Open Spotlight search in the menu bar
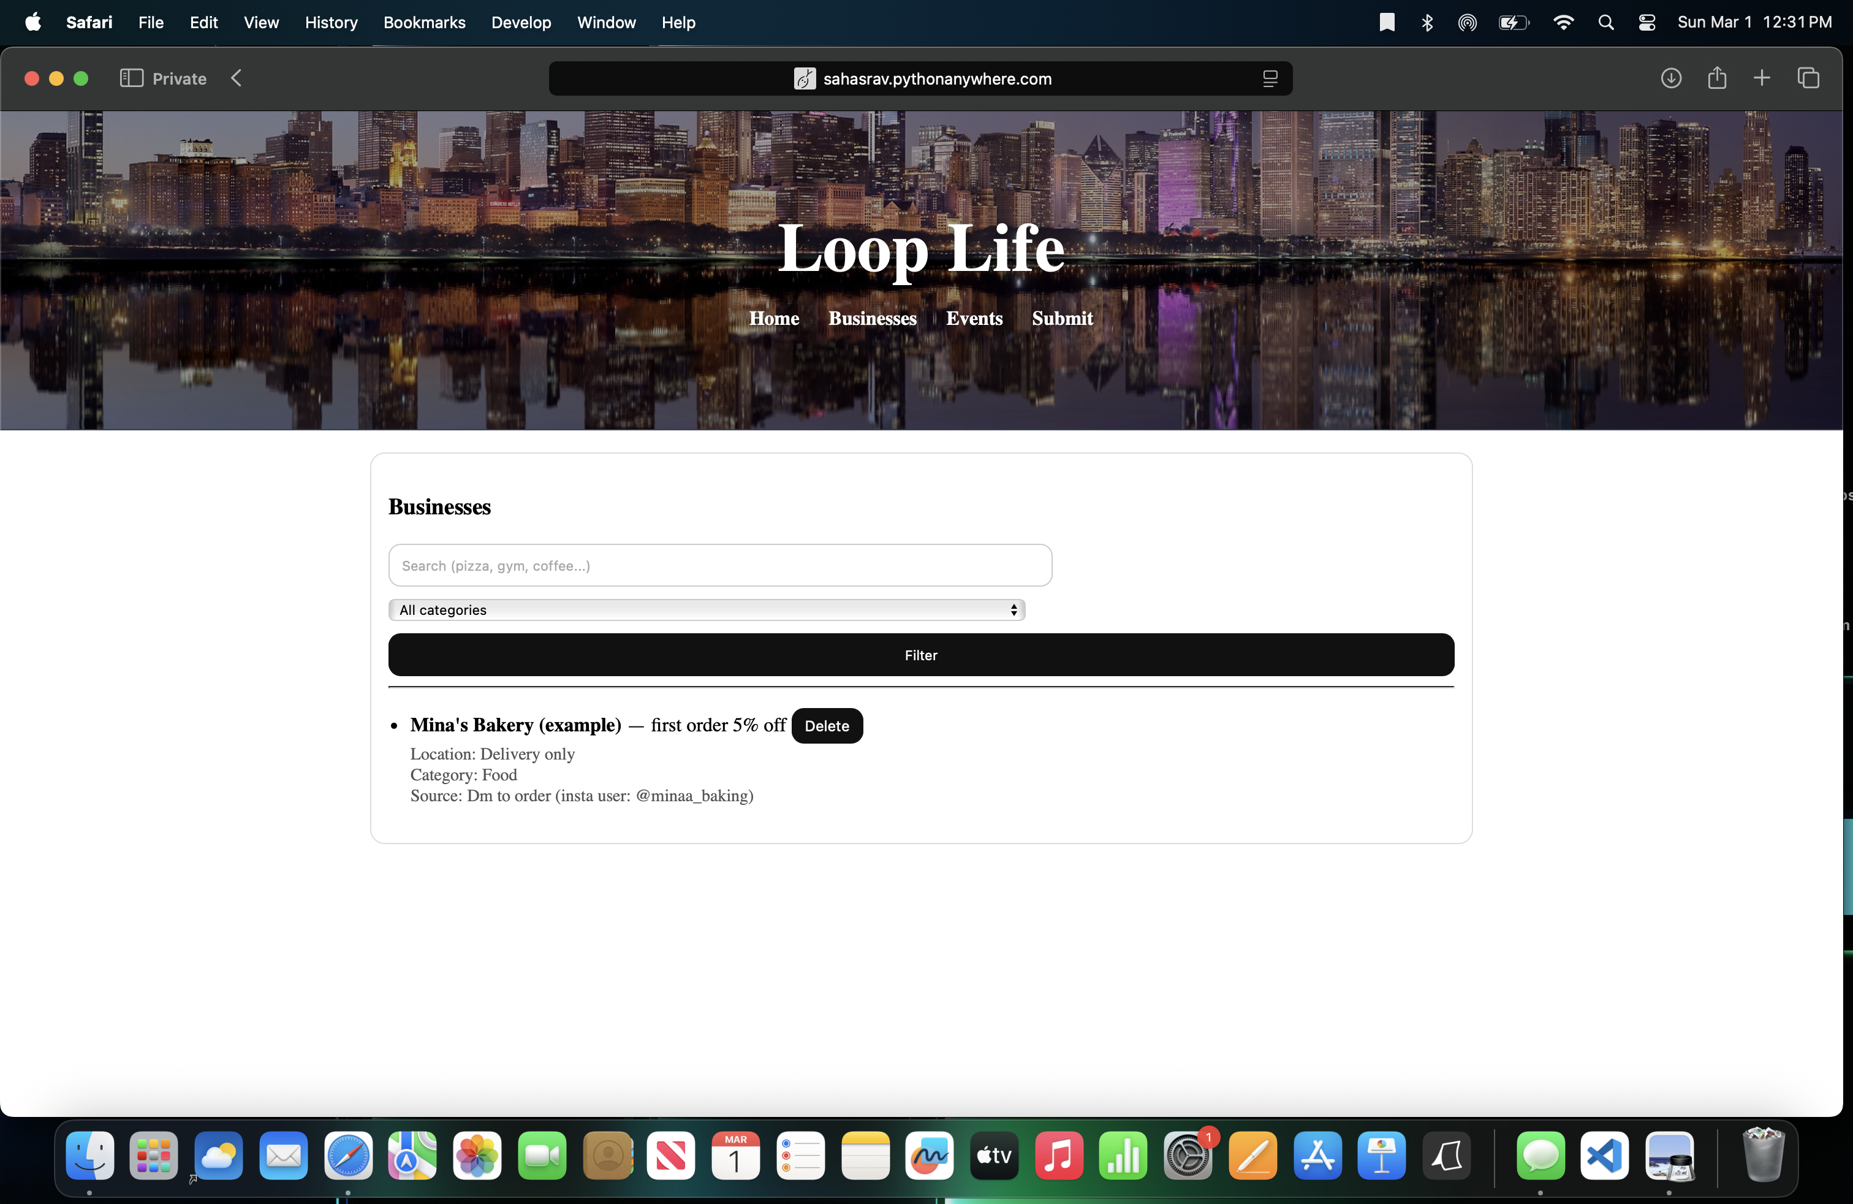Image resolution: width=1853 pixels, height=1204 pixels. pyautogui.click(x=1605, y=23)
